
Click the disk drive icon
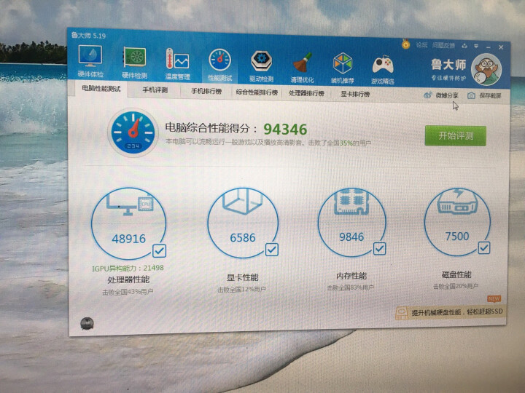457,201
